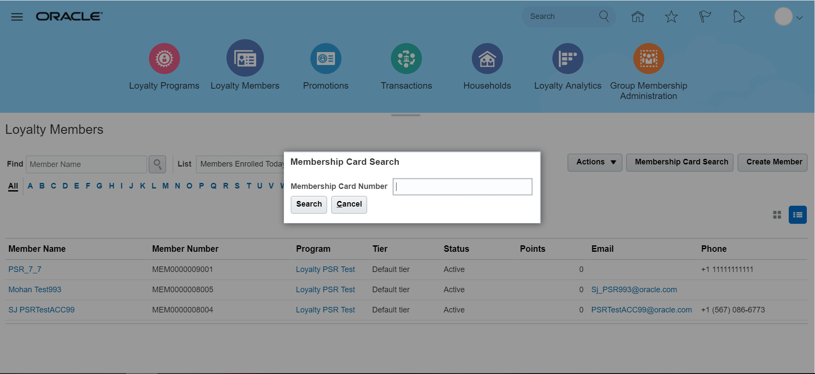Click Search in the dialog
The image size is (815, 374).
tap(309, 204)
